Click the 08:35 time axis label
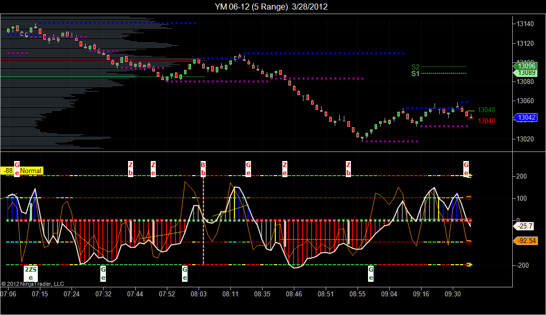 [262, 294]
